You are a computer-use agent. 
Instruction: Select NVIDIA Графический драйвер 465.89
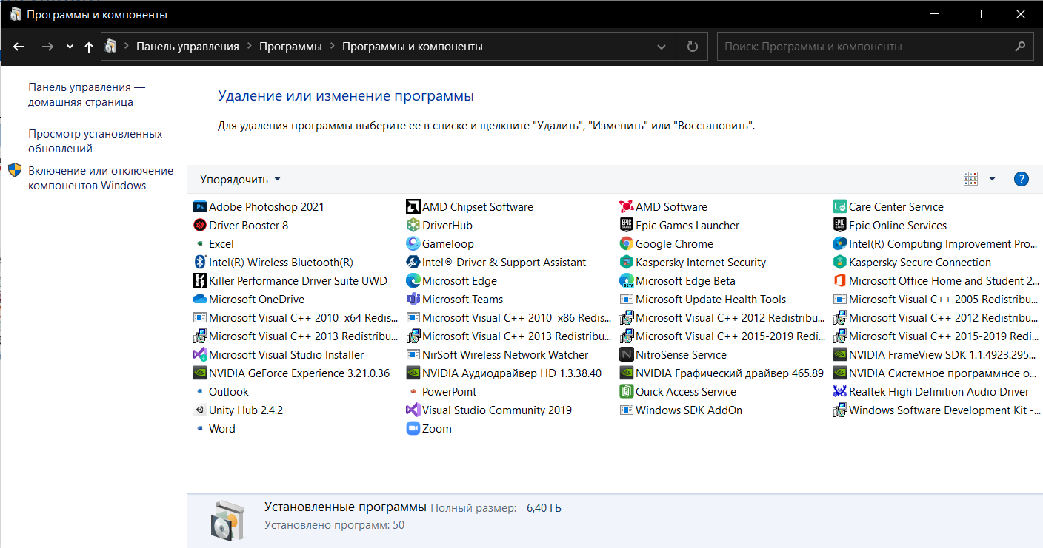pyautogui.click(x=722, y=373)
